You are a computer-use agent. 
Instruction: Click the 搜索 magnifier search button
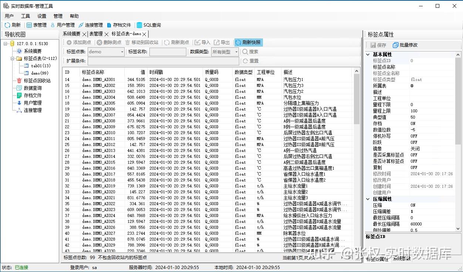click(x=250, y=52)
